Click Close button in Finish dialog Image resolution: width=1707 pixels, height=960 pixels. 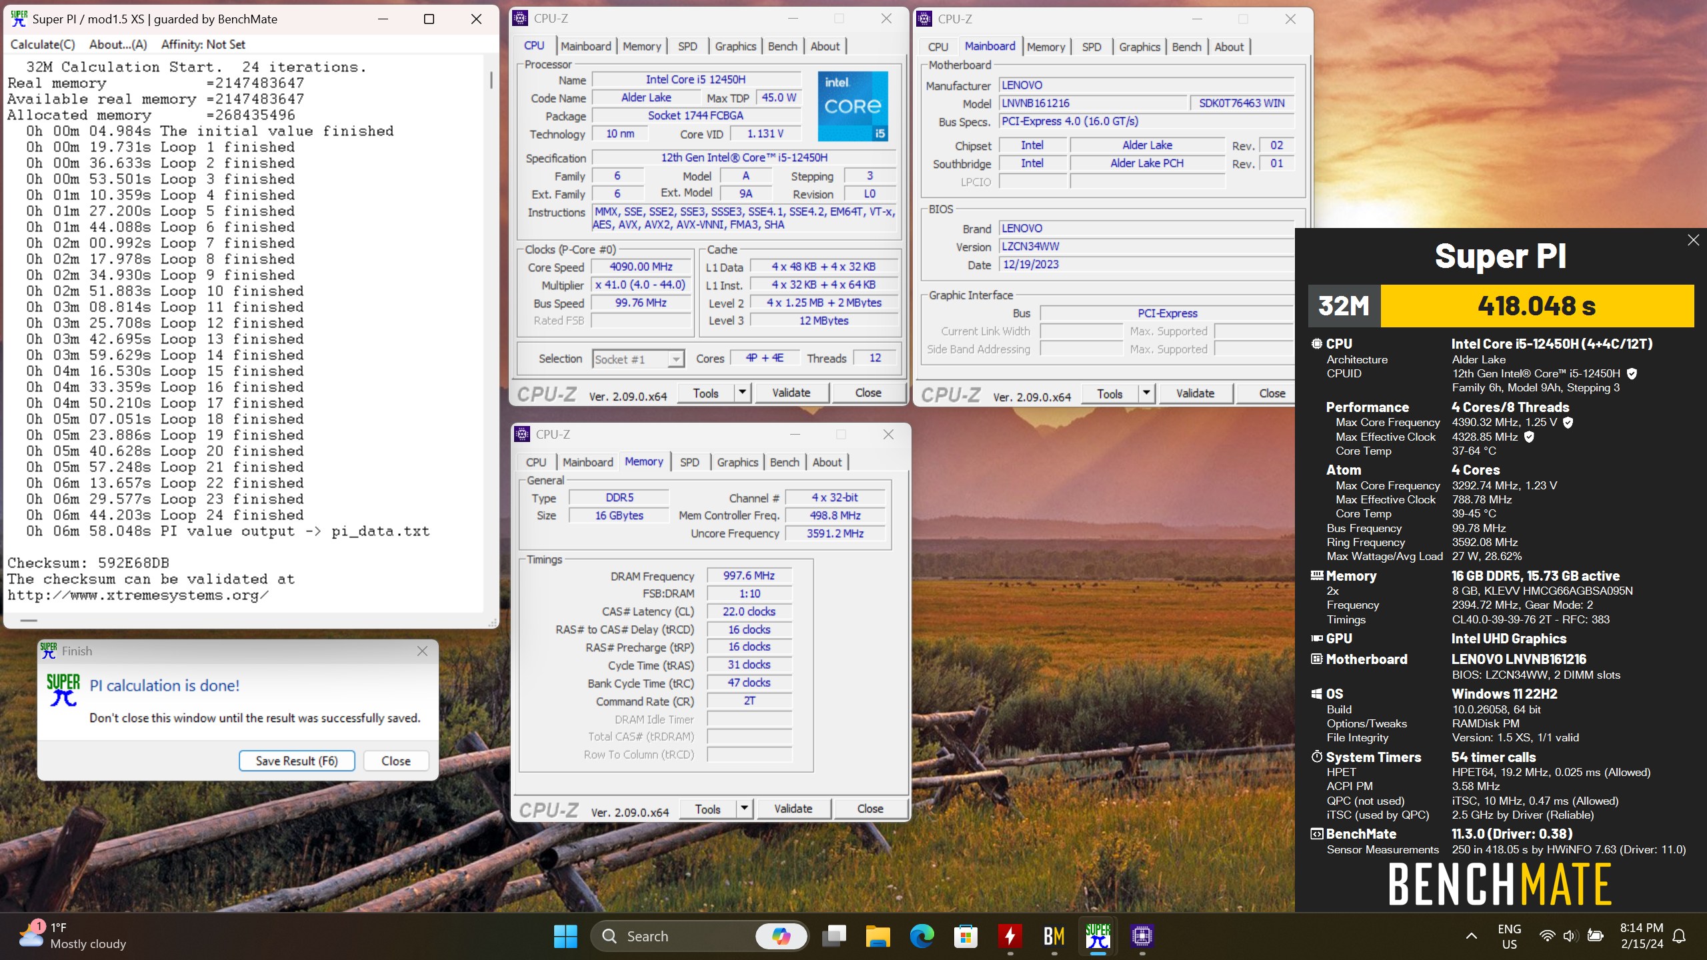point(396,761)
